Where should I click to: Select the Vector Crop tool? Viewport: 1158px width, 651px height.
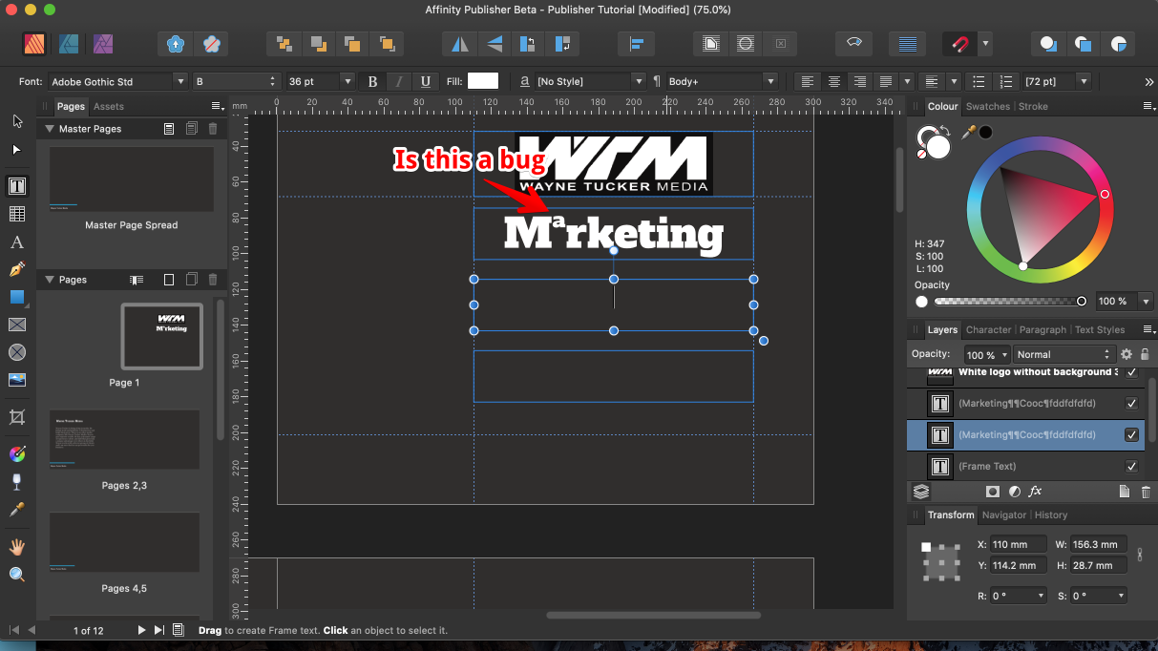(17, 417)
